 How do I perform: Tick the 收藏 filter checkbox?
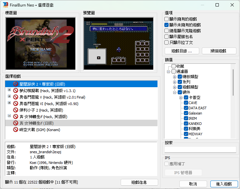pos(173,66)
